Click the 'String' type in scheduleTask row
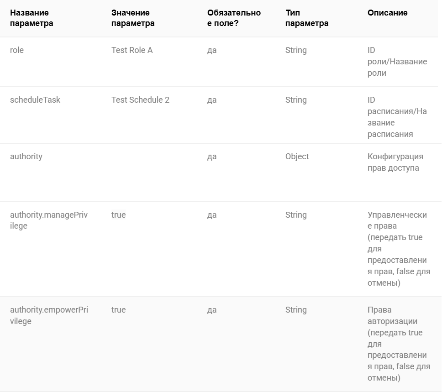This screenshot has height=392, width=442. point(296,100)
